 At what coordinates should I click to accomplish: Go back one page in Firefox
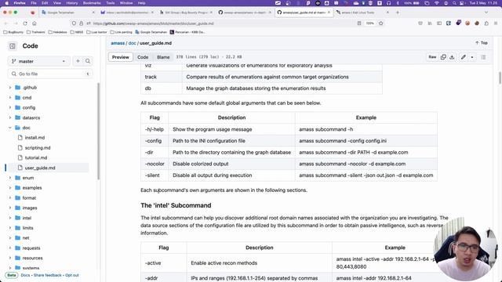[6, 23]
